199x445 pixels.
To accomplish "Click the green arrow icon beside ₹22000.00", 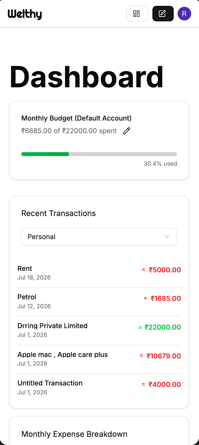I will [x=140, y=327].
